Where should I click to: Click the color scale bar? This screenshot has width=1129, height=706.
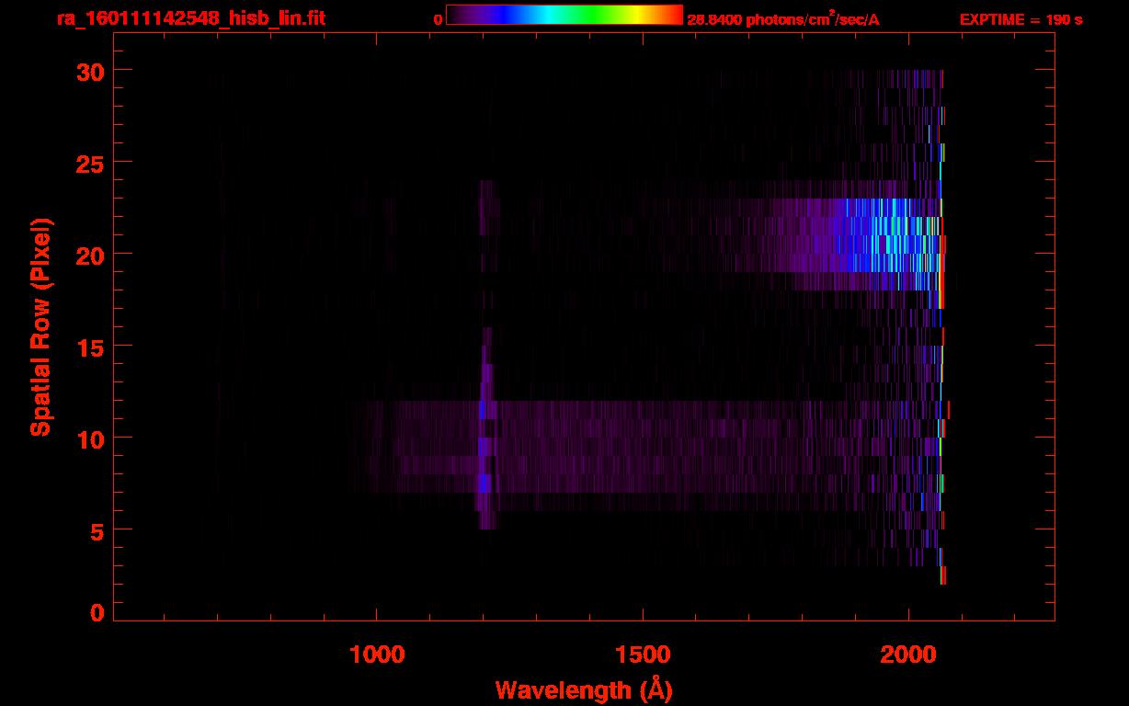[x=564, y=16]
